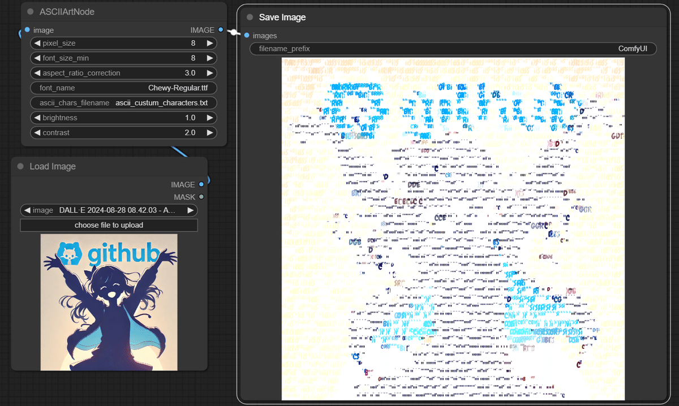
Task: Select next image in Load Image node
Action: click(191, 210)
